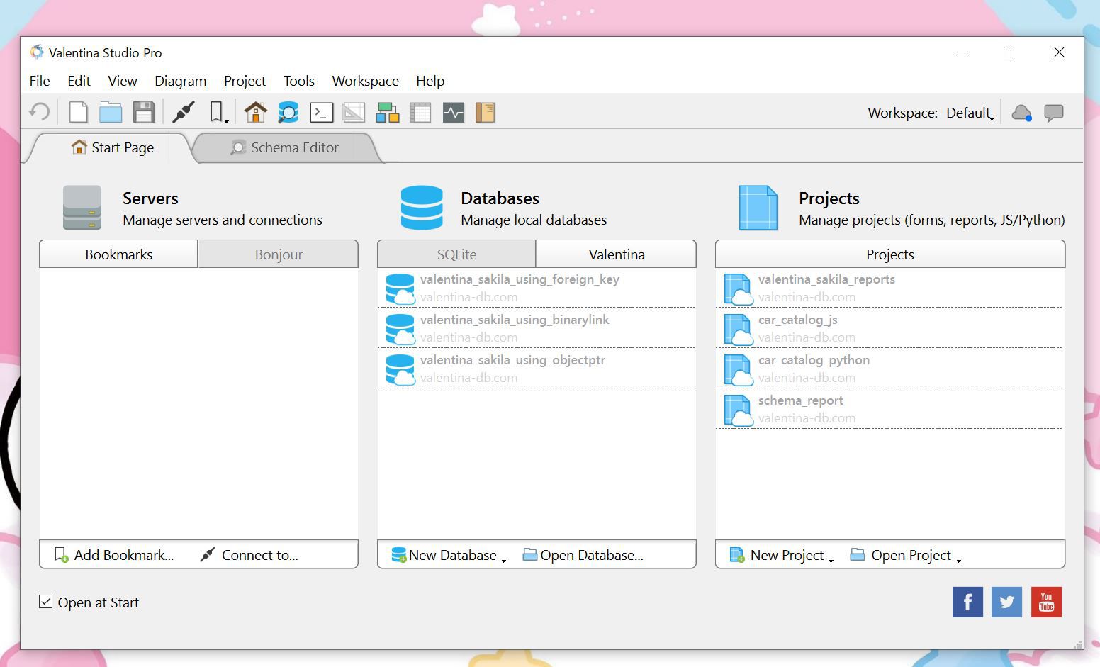
Task: Select the Bookmarks servers tab
Action: [x=119, y=254]
